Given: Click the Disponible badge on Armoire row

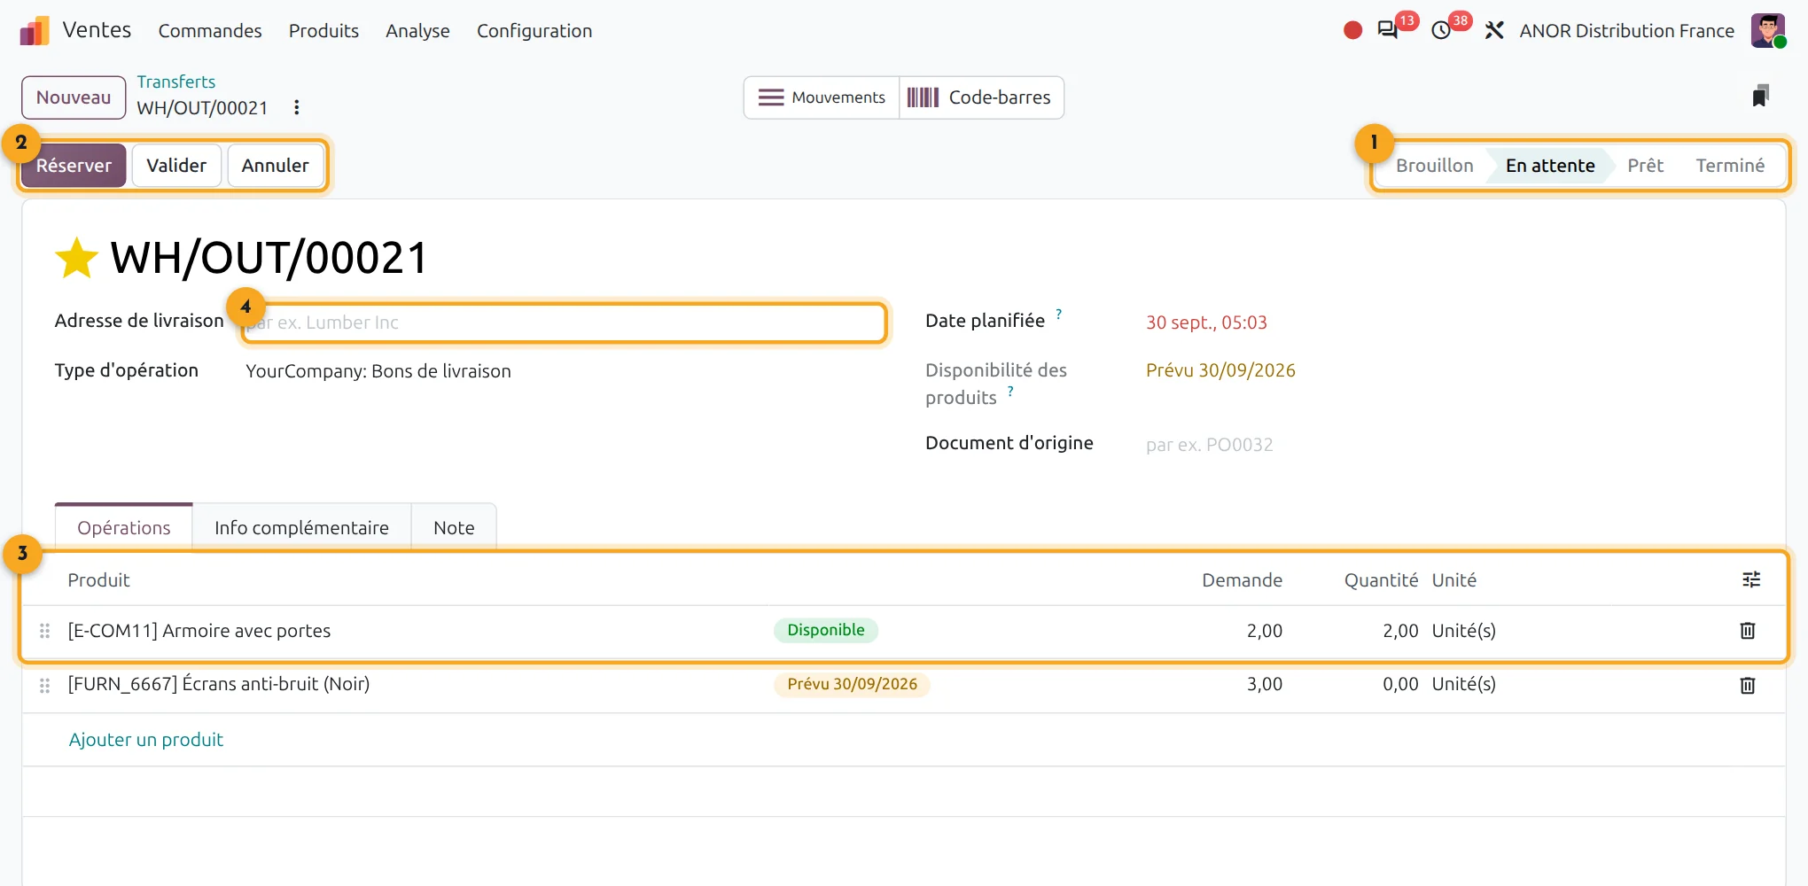Looking at the screenshot, I should pos(826,630).
